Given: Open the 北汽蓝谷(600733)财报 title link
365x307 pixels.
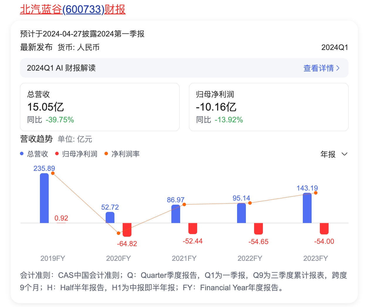Looking at the screenshot, I should 73,9.
